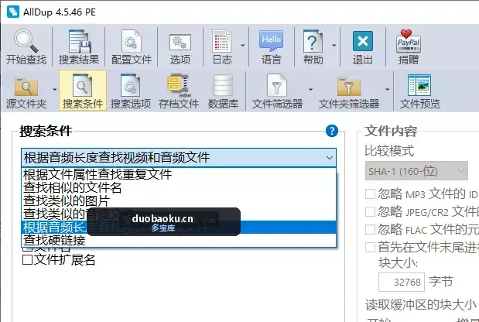Open the 源文件夹 folder icon
Screen dimensions: 479x322
pyautogui.click(x=26, y=87)
